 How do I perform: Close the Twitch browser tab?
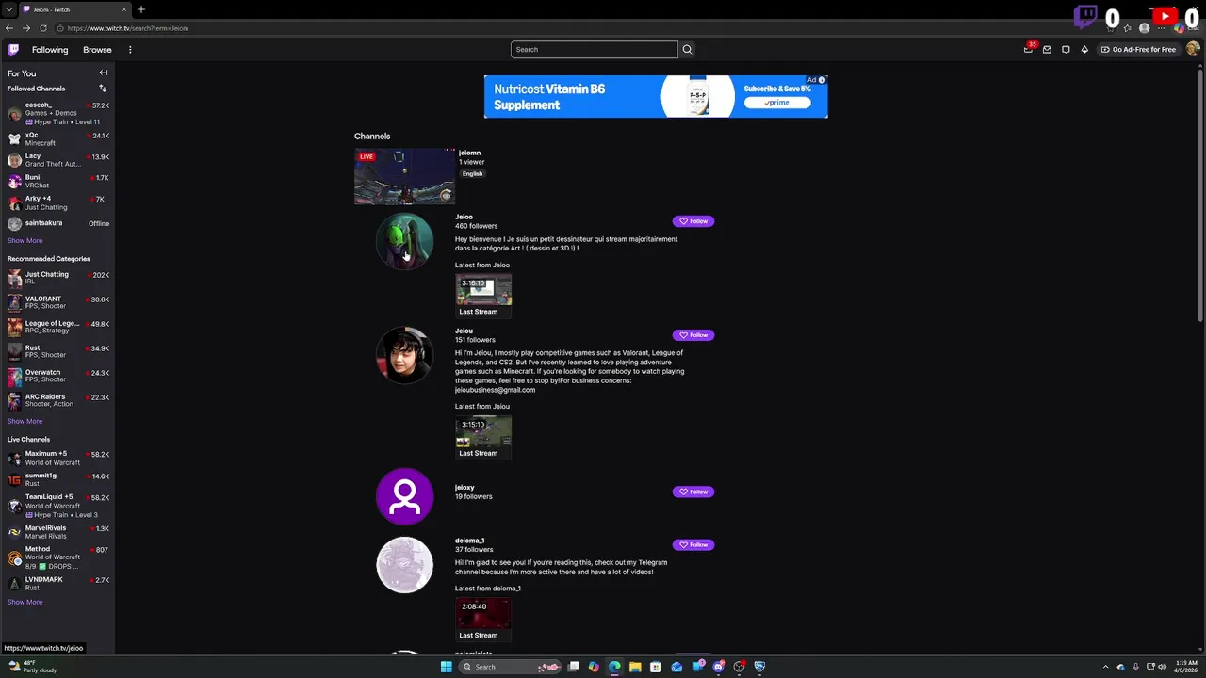tap(123, 9)
